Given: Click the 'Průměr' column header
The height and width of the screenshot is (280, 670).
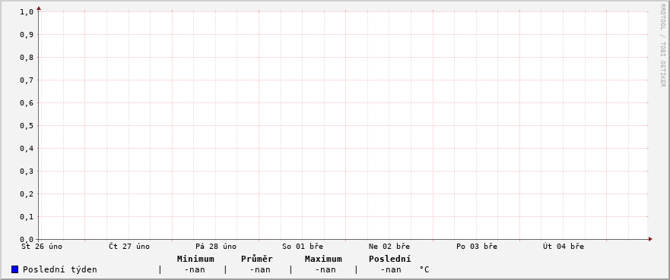Looking at the screenshot, I should (257, 259).
